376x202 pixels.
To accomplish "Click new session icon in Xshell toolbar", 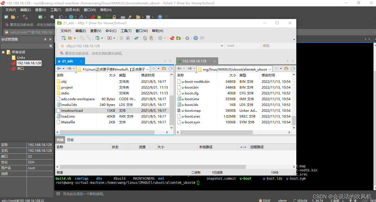I will [x=6, y=17].
